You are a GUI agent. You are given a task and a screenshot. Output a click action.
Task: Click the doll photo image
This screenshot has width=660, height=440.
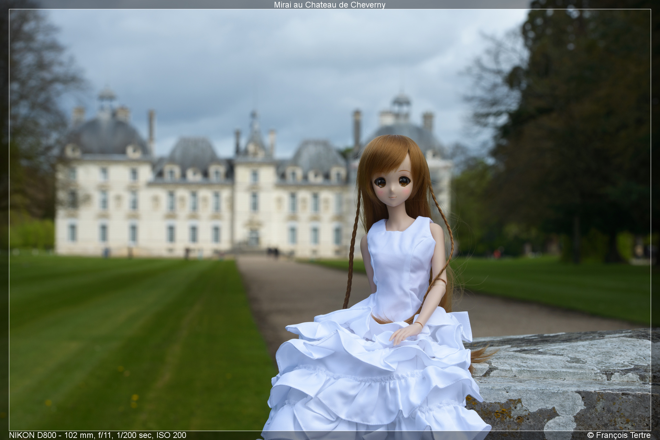pyautogui.click(x=330, y=220)
